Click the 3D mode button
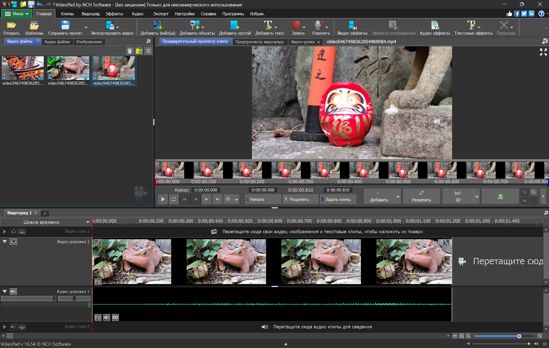Viewport: 549px width, 348px height. click(458, 196)
